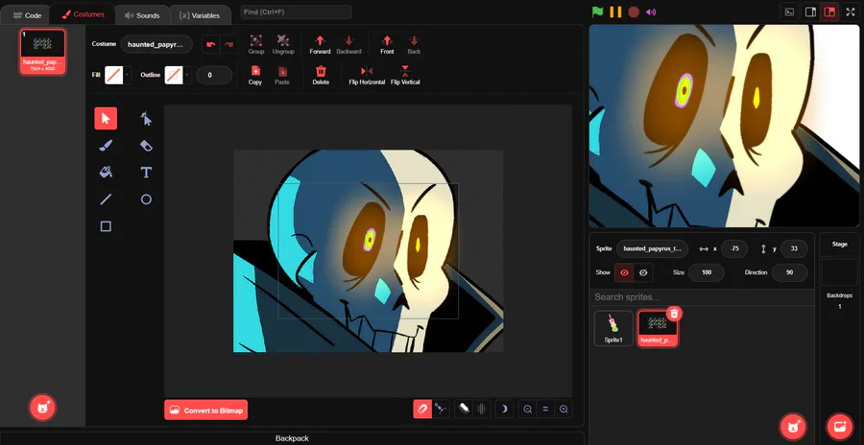Screen dimensions: 864x445
Task: Select the Eraser tool
Action: pos(146,146)
